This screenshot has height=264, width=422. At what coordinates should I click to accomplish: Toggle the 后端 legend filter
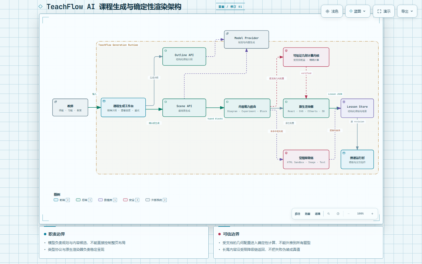click(84, 200)
